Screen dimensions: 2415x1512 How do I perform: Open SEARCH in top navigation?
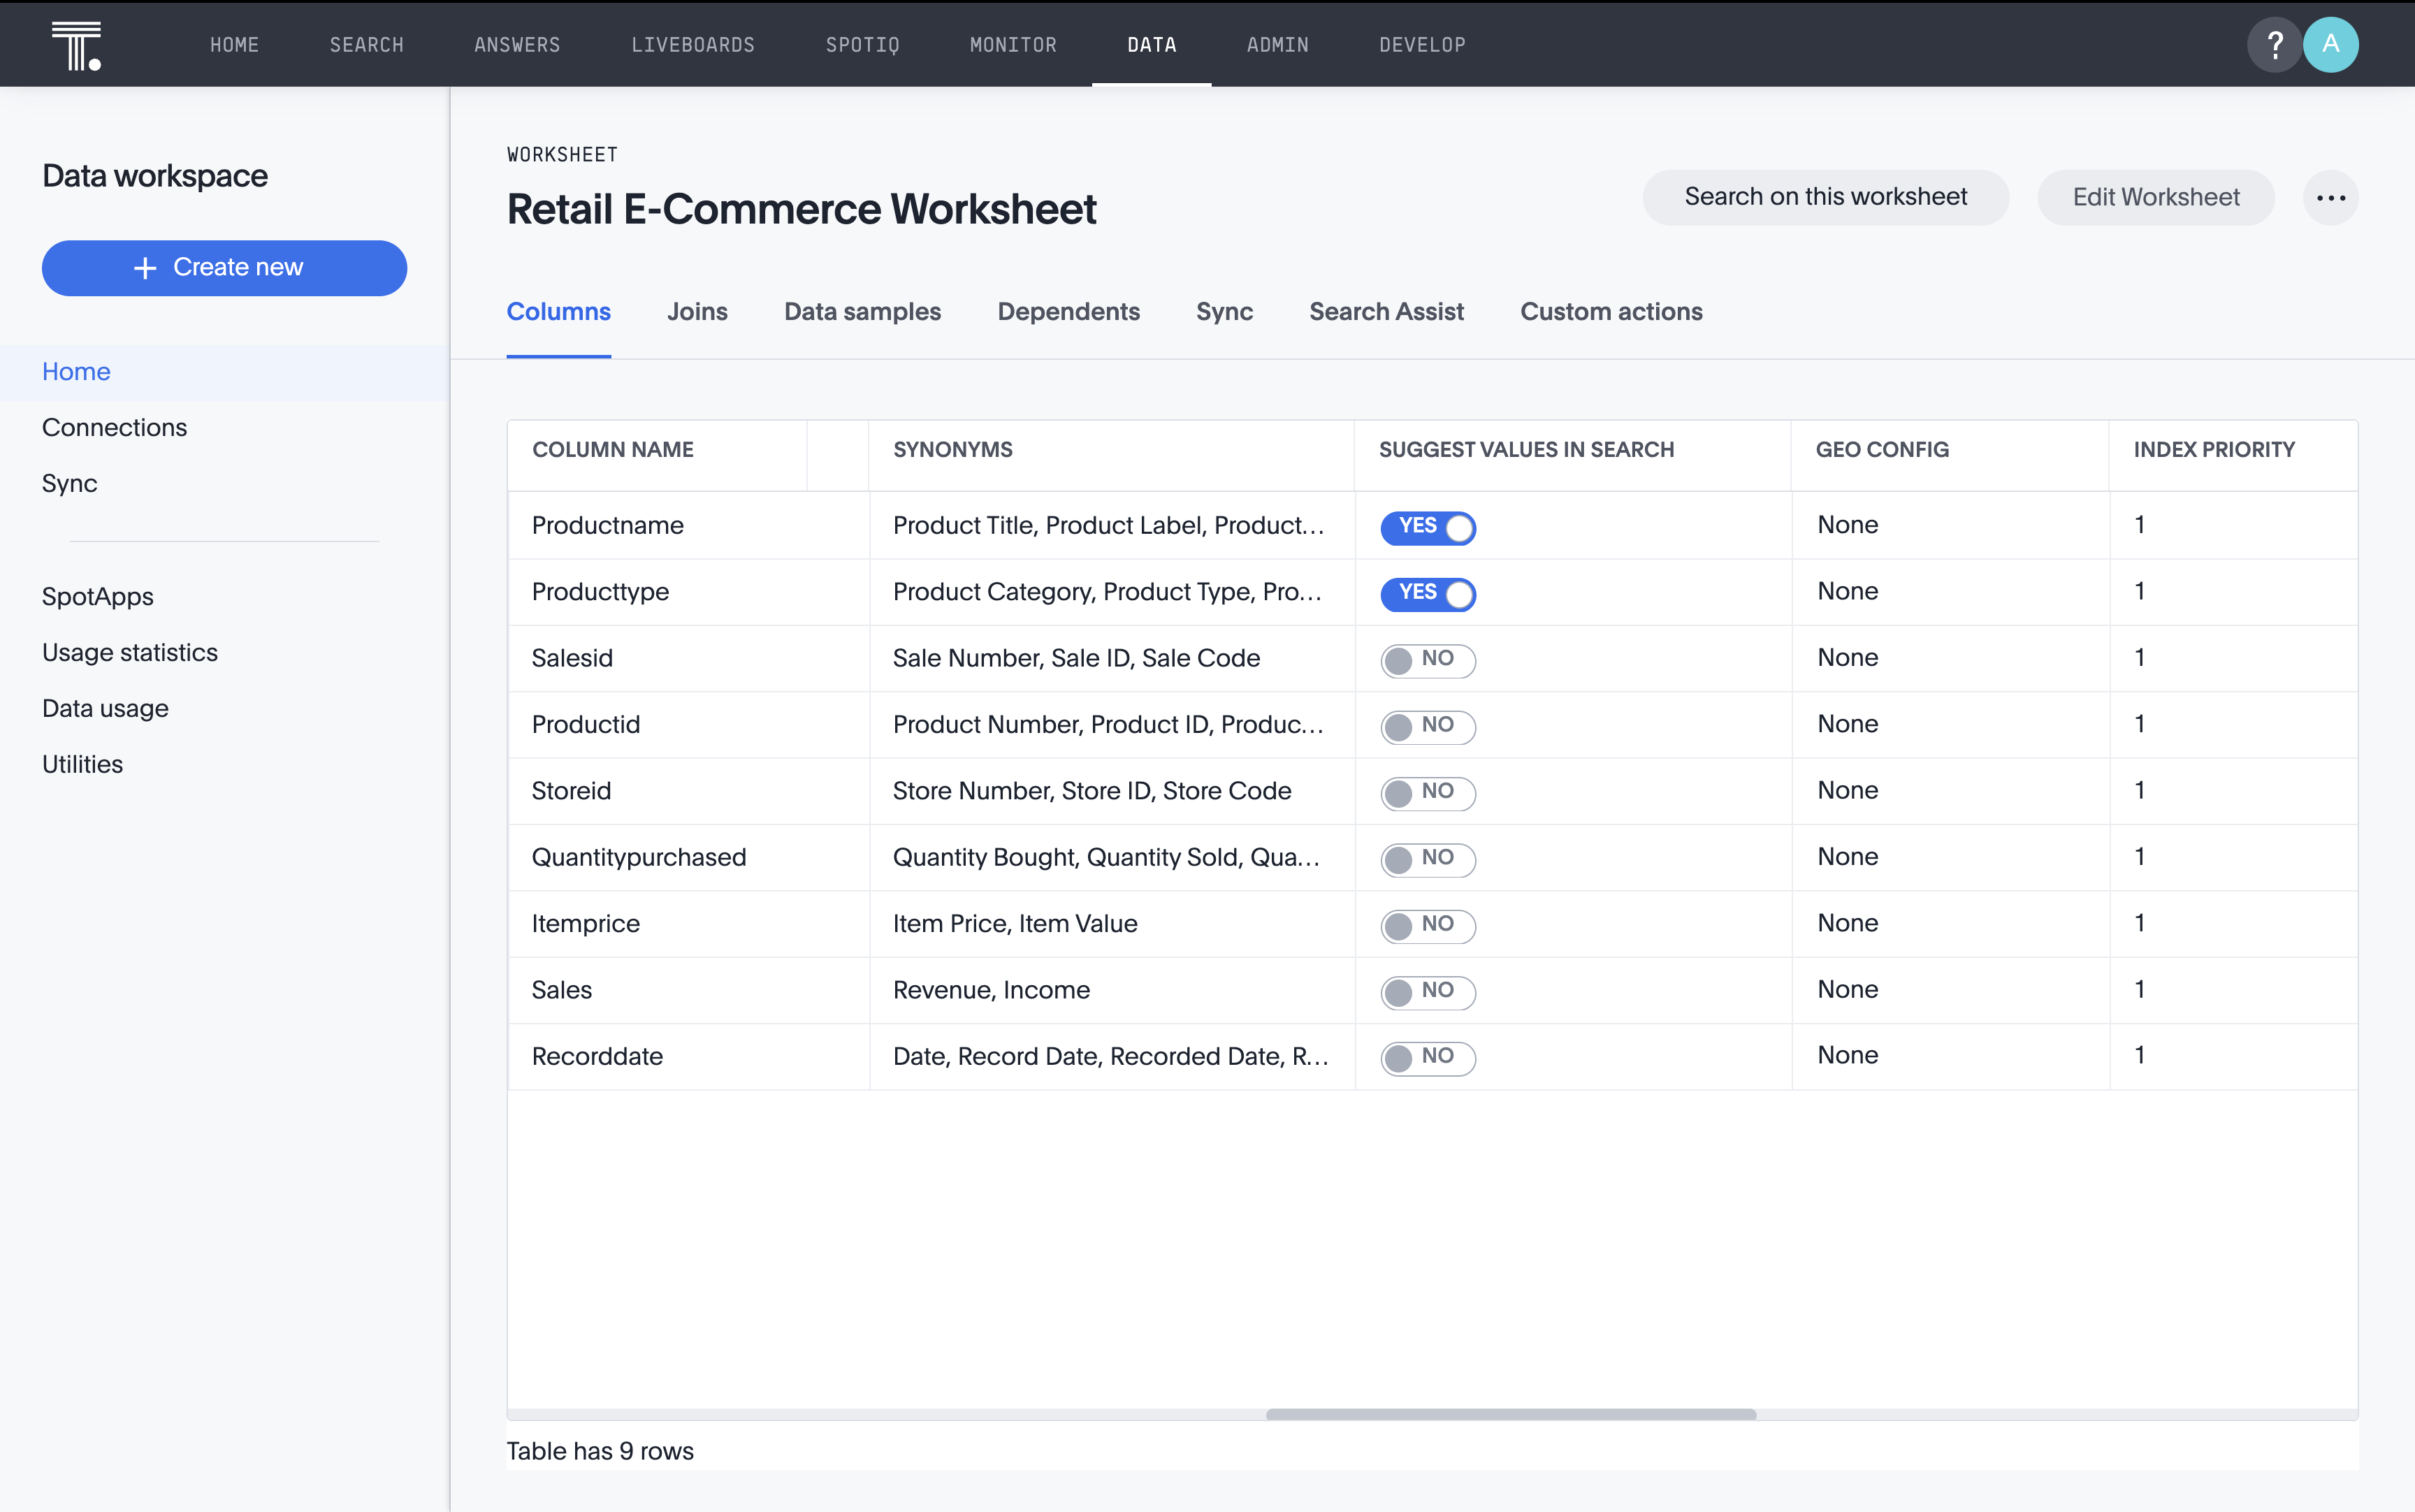(366, 44)
